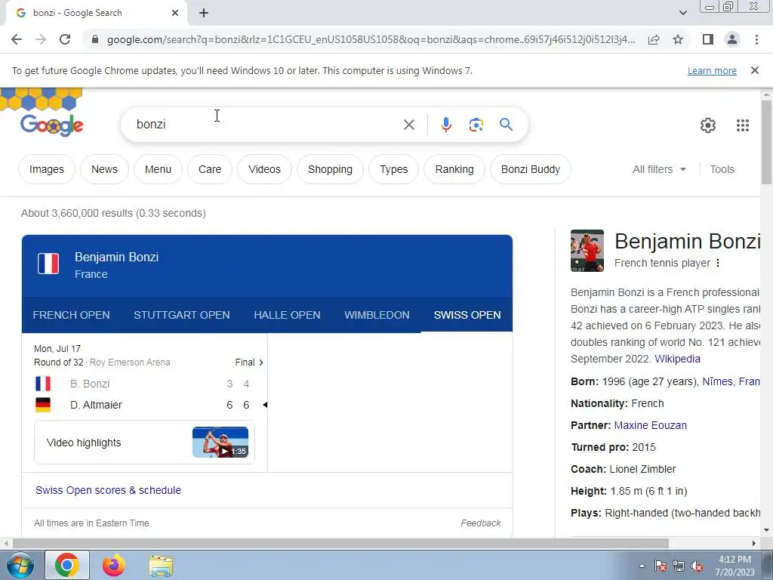The image size is (773, 580).
Task: Select the Bonzi Buddy filter chip
Action: [x=531, y=169]
